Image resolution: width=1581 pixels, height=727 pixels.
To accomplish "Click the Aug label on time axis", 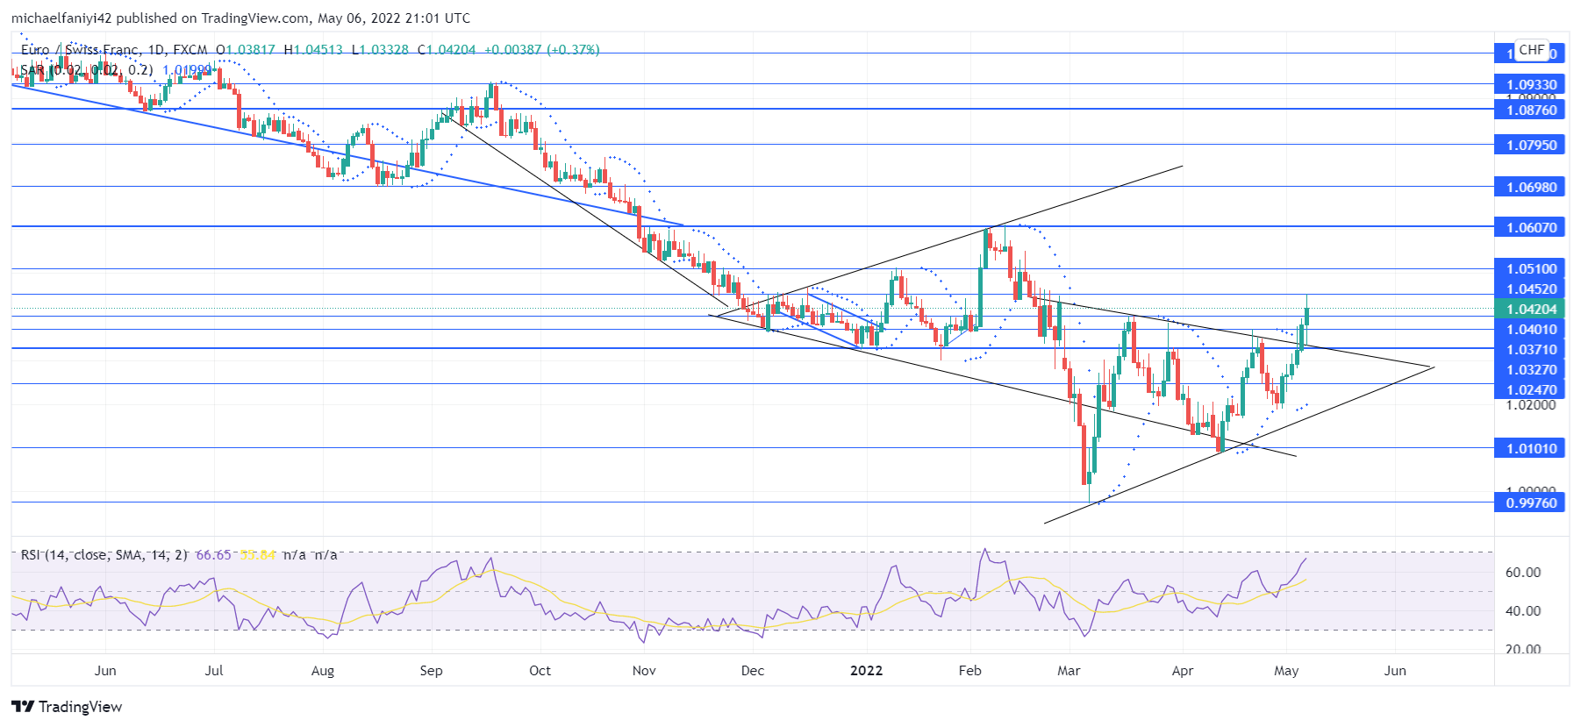I will (323, 671).
